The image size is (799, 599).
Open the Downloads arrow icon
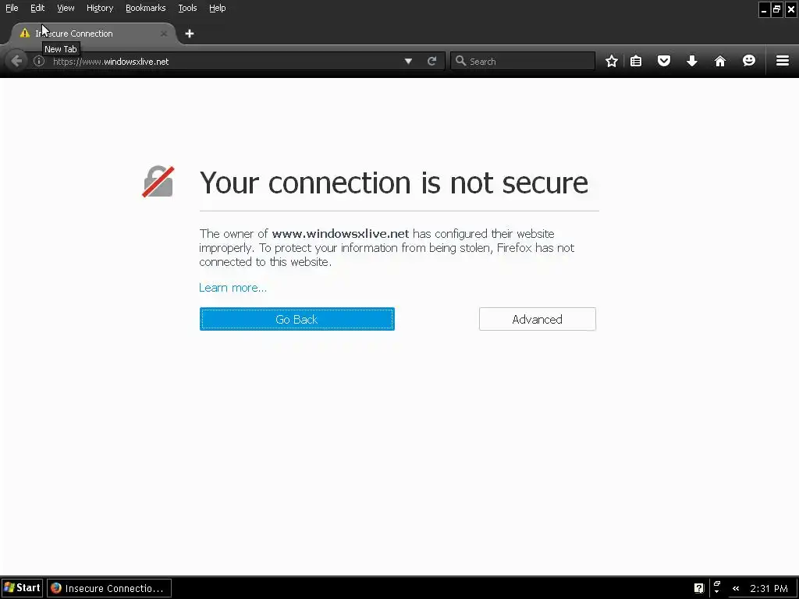(x=691, y=61)
